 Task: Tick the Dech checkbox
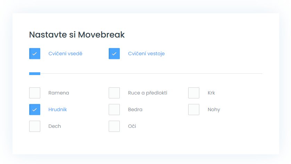[35, 126]
